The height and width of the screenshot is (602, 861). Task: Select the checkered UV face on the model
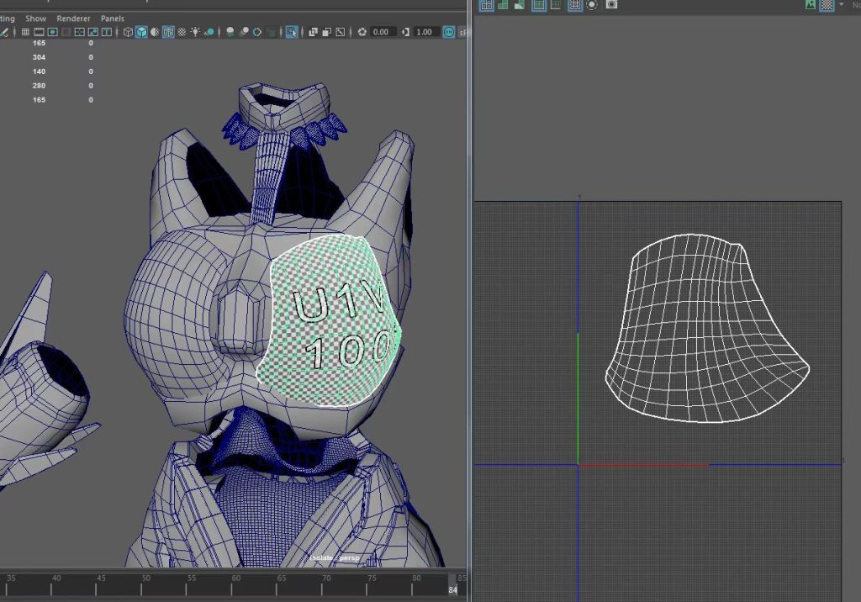(x=331, y=320)
